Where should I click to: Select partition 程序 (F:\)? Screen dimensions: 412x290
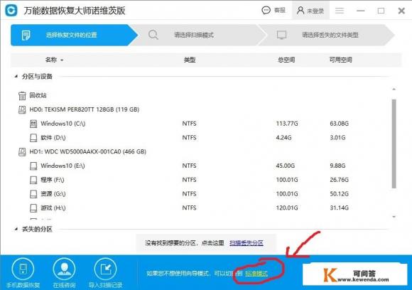(x=53, y=180)
